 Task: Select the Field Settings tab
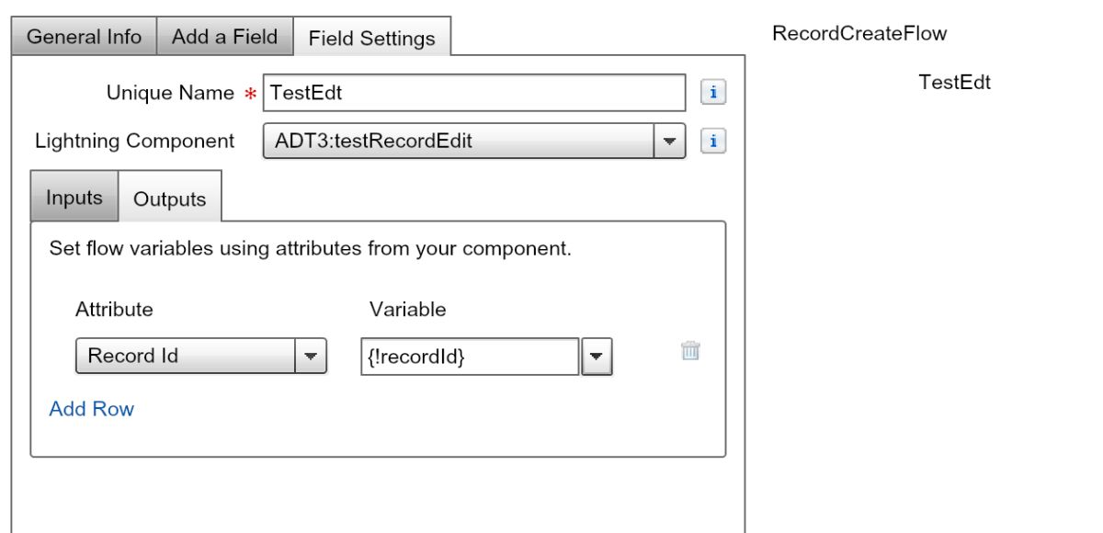[x=371, y=39]
